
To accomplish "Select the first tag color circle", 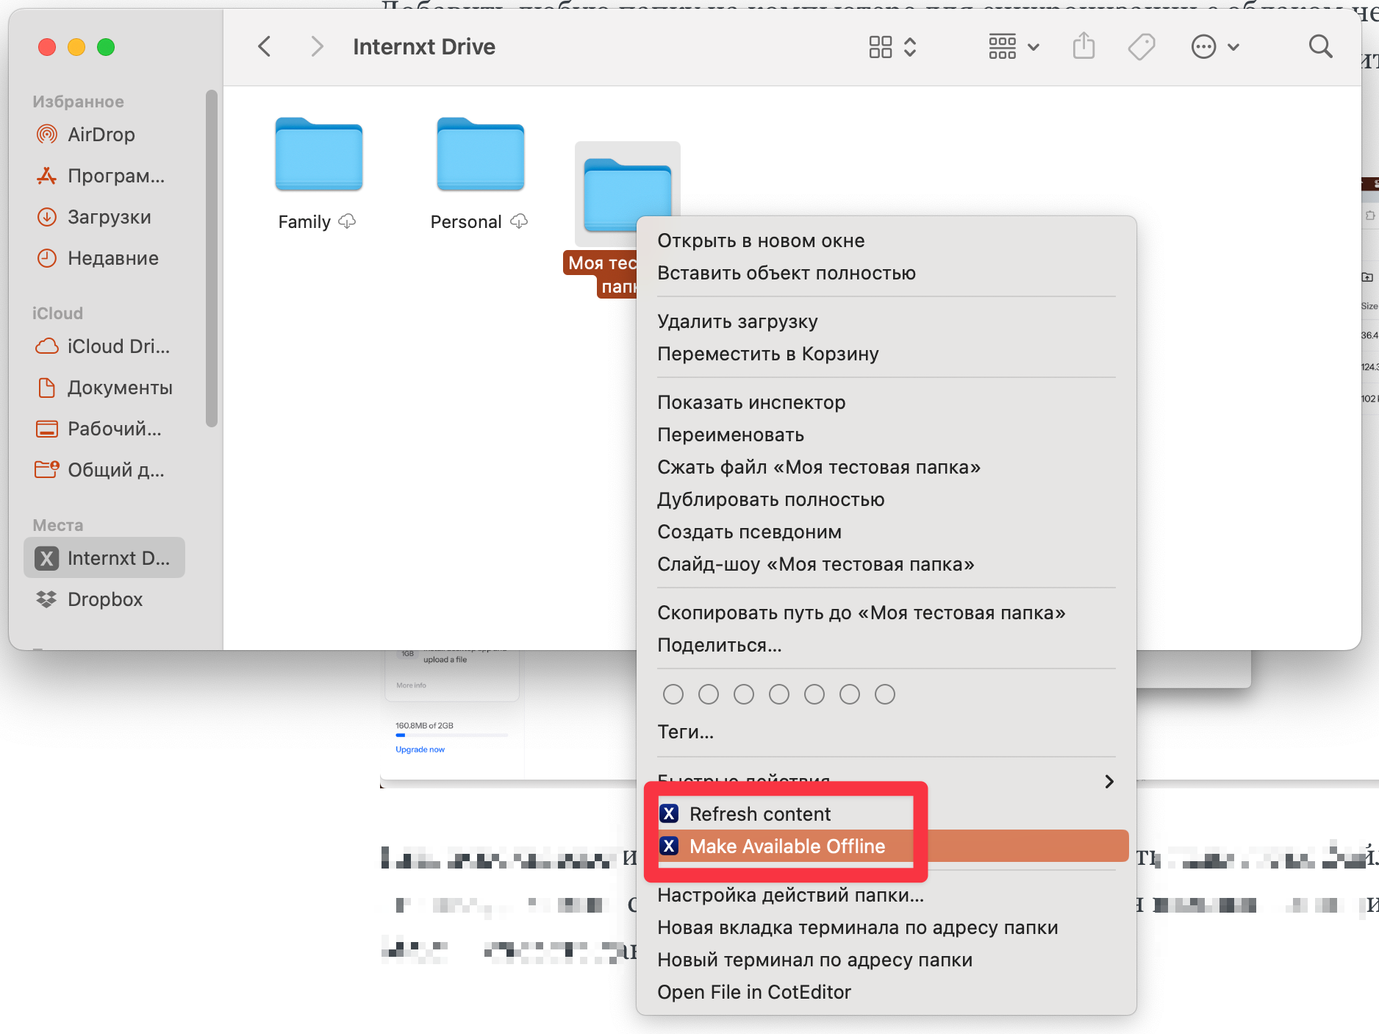I will coord(673,694).
